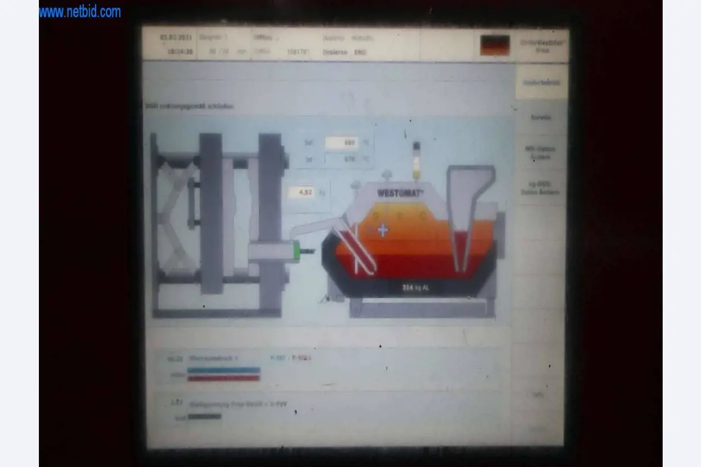Click the 4,92 kg dosing weight field
701x467 pixels.
tap(301, 192)
